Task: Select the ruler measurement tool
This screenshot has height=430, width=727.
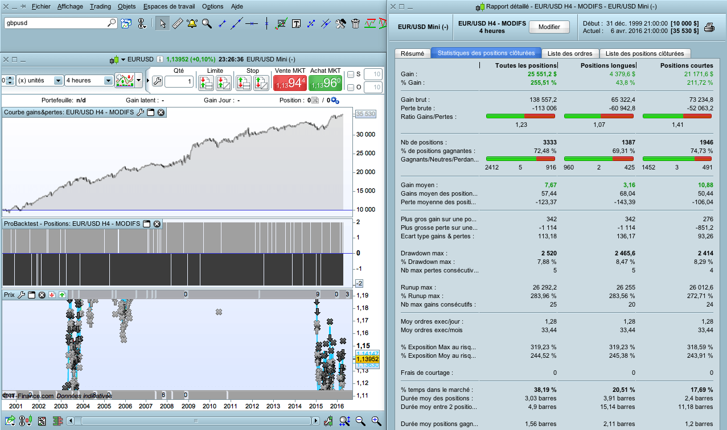Action: 177,23
